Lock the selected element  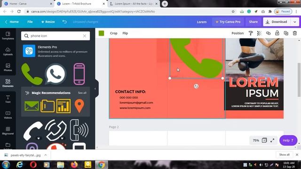[277, 33]
